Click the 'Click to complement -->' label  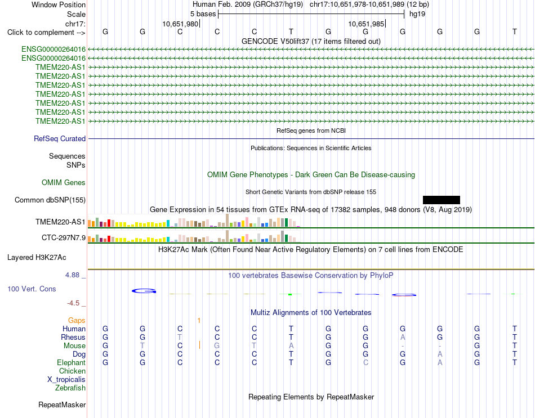coord(46,33)
